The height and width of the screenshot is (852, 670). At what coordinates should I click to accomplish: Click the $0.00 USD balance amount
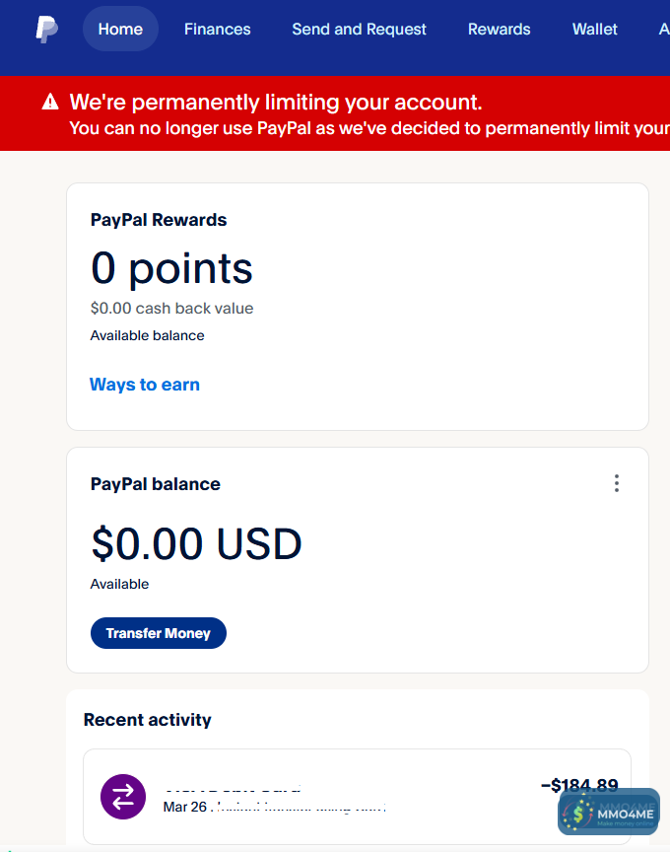pyautogui.click(x=196, y=543)
